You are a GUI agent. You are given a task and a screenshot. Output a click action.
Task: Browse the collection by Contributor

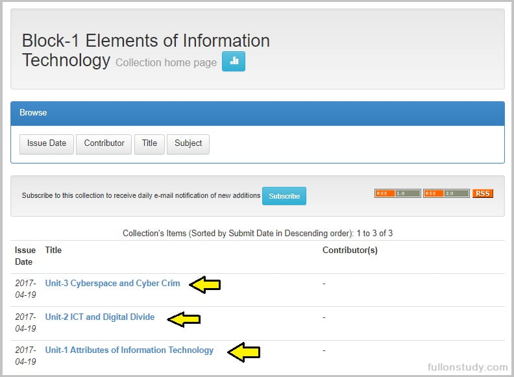point(104,143)
